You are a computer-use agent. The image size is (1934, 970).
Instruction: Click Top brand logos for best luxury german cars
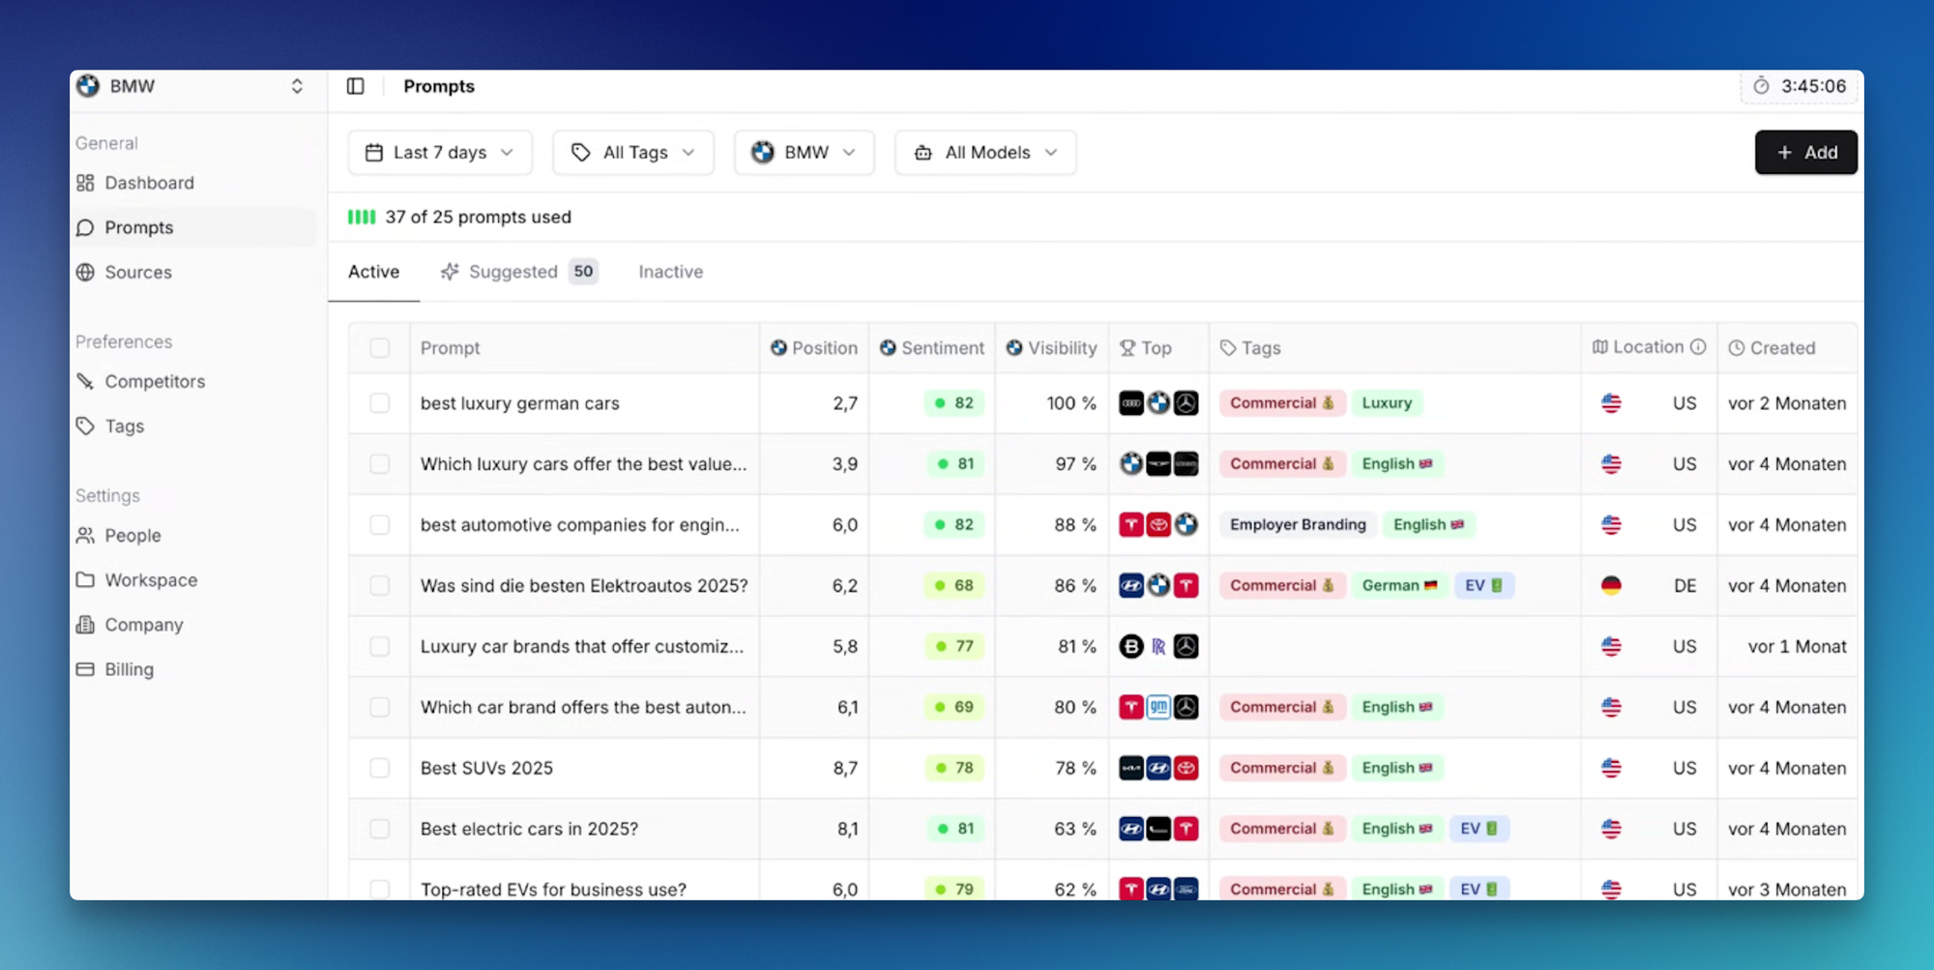[1158, 403]
